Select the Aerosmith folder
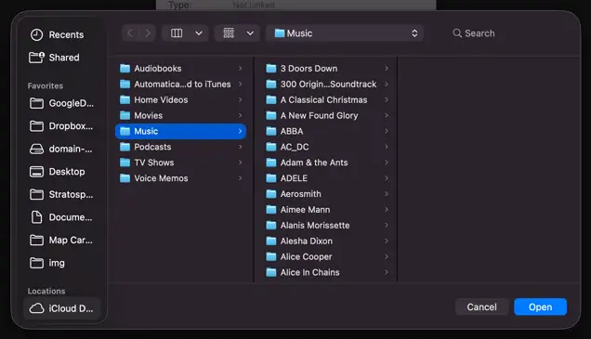 tap(327, 194)
